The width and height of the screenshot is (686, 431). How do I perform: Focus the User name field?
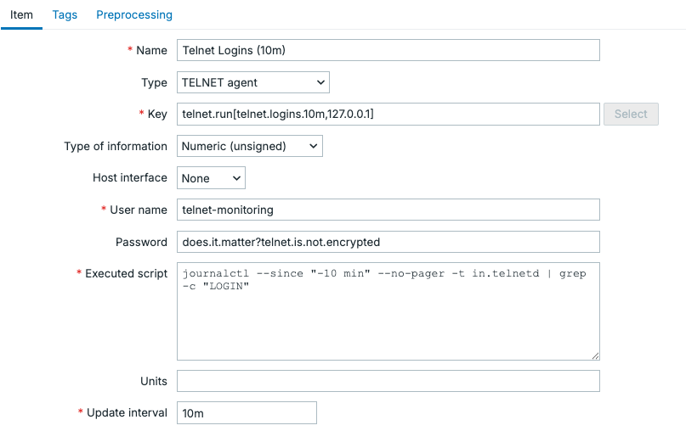click(x=388, y=210)
